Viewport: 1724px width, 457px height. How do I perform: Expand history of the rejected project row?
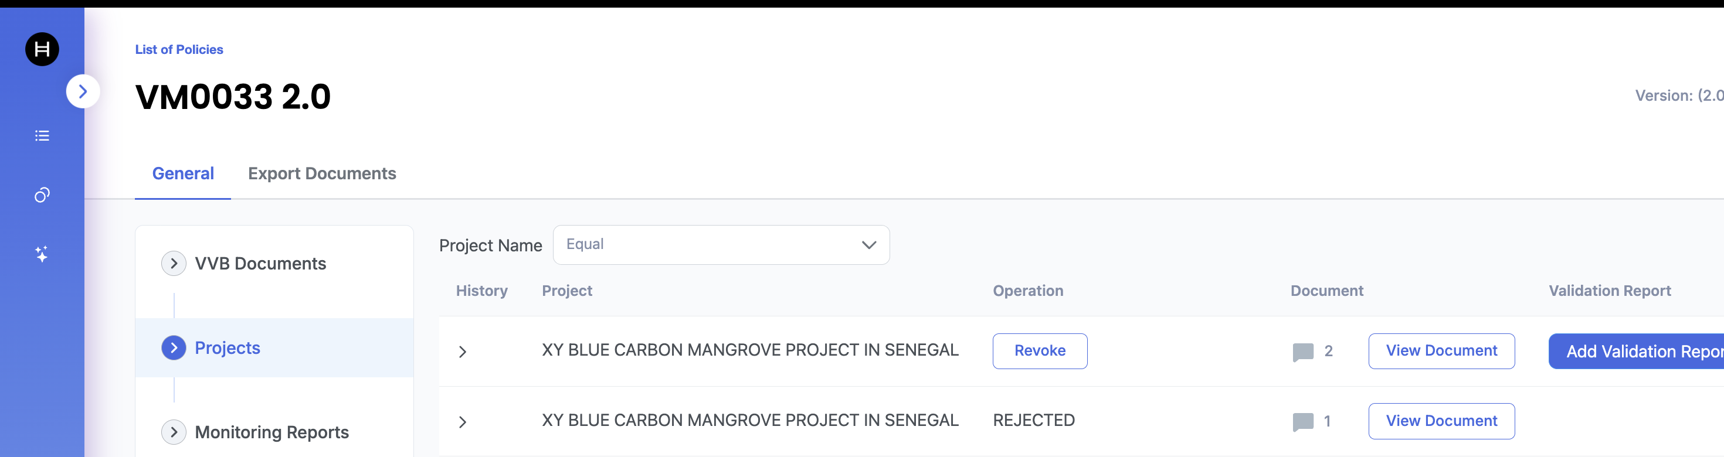(463, 422)
